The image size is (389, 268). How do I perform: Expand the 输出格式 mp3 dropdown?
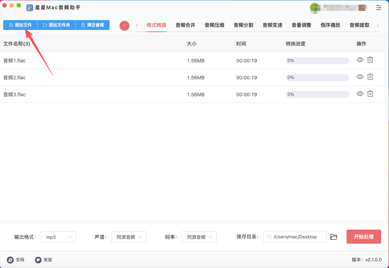[58, 237]
